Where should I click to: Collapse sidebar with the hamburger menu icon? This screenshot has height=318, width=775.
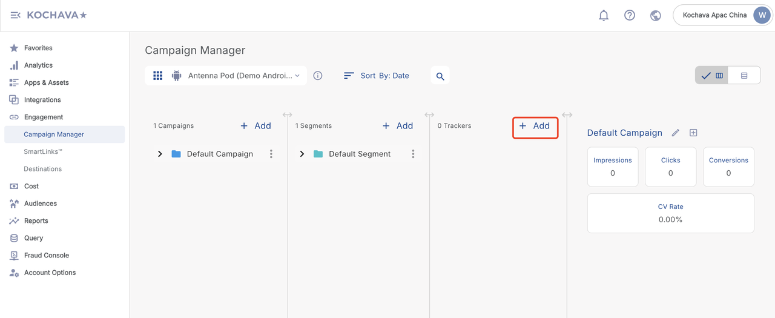click(x=15, y=15)
